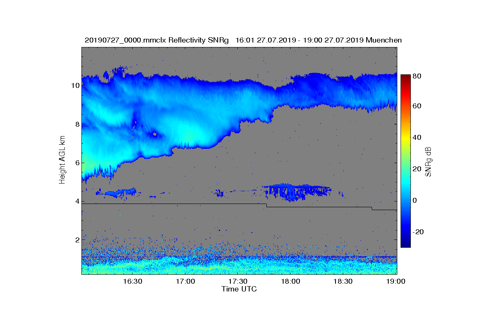The image size is (491, 327).
Task: Click the thin mid-level cloud layer near 18:00
Action: 297,191
